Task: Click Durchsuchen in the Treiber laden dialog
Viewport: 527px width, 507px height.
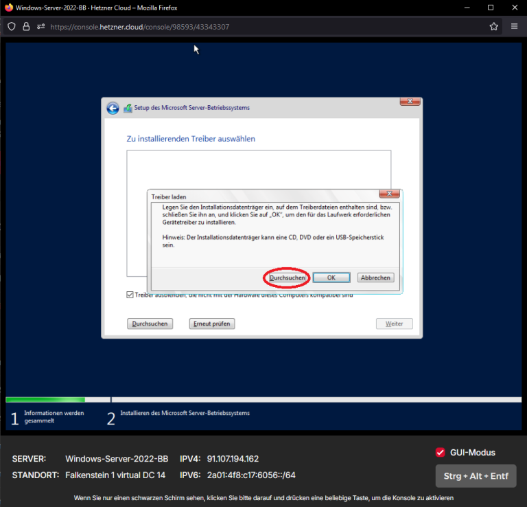Action: point(288,278)
